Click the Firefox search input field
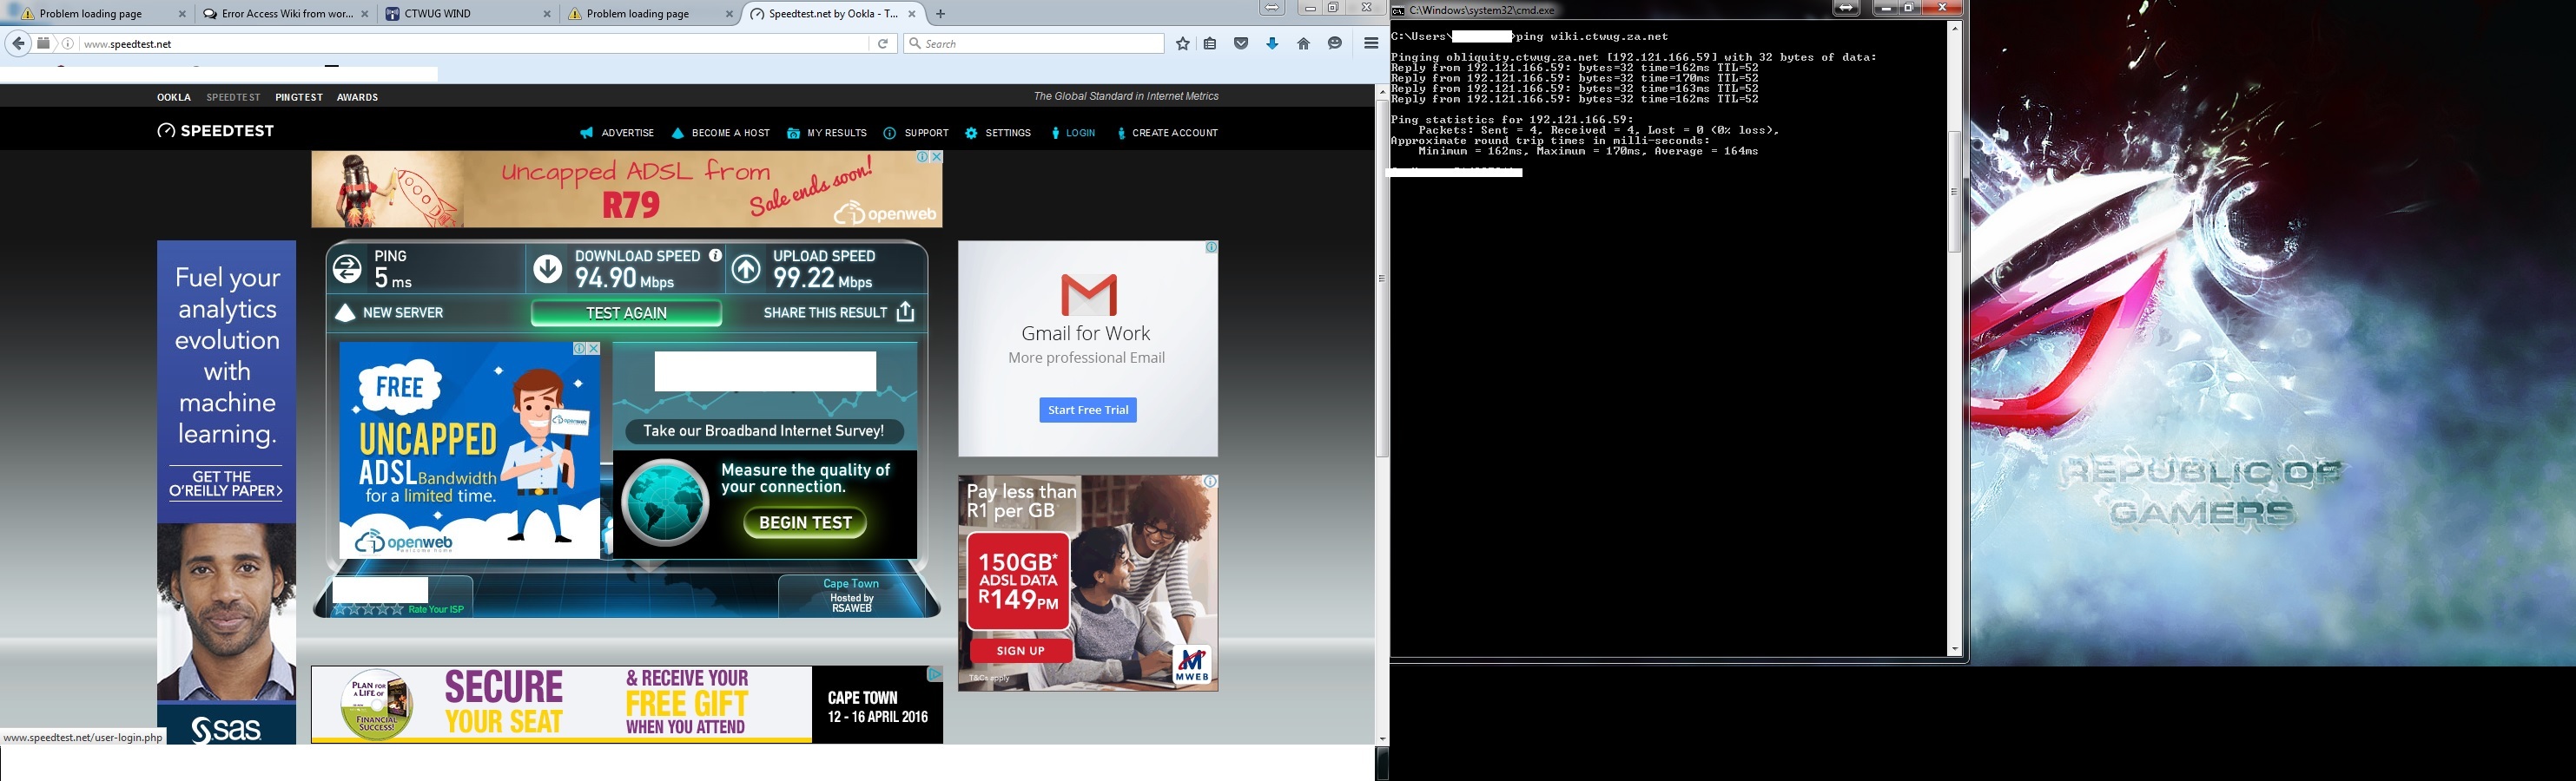 pyautogui.click(x=1040, y=44)
